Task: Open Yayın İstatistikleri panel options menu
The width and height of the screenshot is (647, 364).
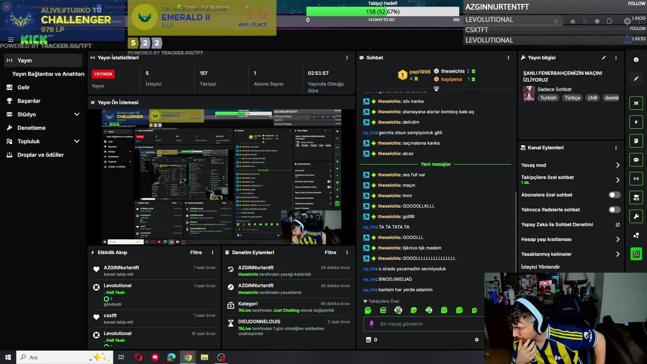Action: tap(347, 58)
